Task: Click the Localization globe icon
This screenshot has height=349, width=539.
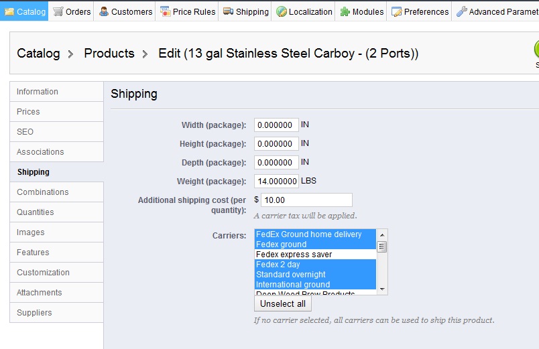Action: coord(282,11)
